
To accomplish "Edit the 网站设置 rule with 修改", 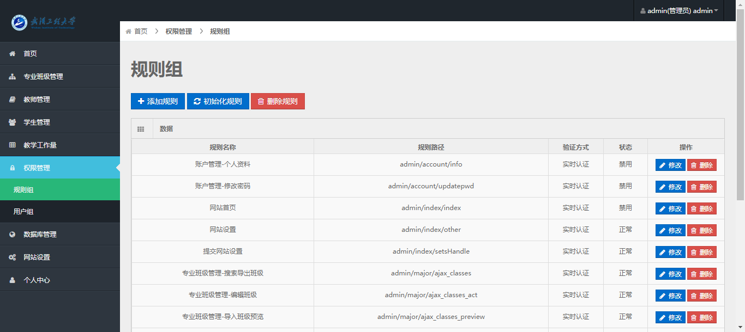I will click(x=670, y=230).
